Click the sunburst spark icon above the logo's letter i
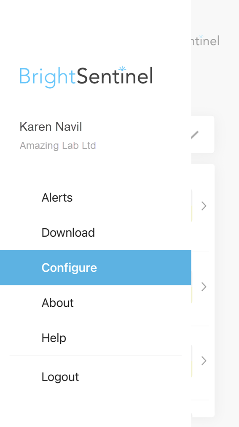Image resolution: width=239 pixels, height=427 pixels. 122,69
